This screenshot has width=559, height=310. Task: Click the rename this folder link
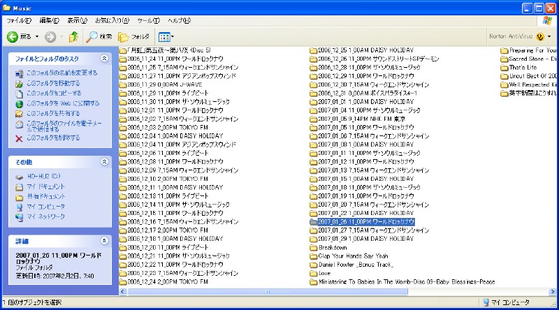[x=61, y=73]
